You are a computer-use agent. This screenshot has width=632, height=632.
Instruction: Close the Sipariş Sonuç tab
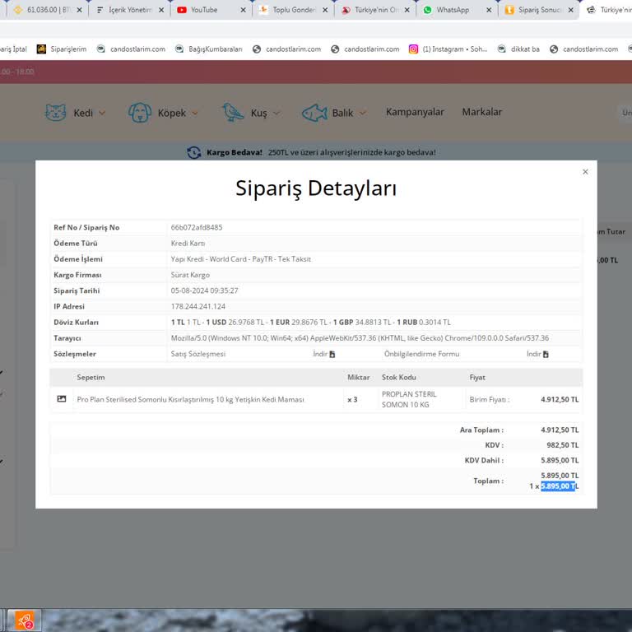pos(571,10)
